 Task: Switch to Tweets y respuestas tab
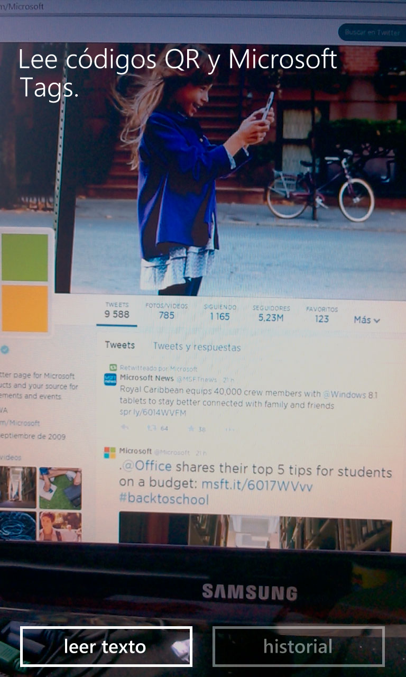[197, 347]
